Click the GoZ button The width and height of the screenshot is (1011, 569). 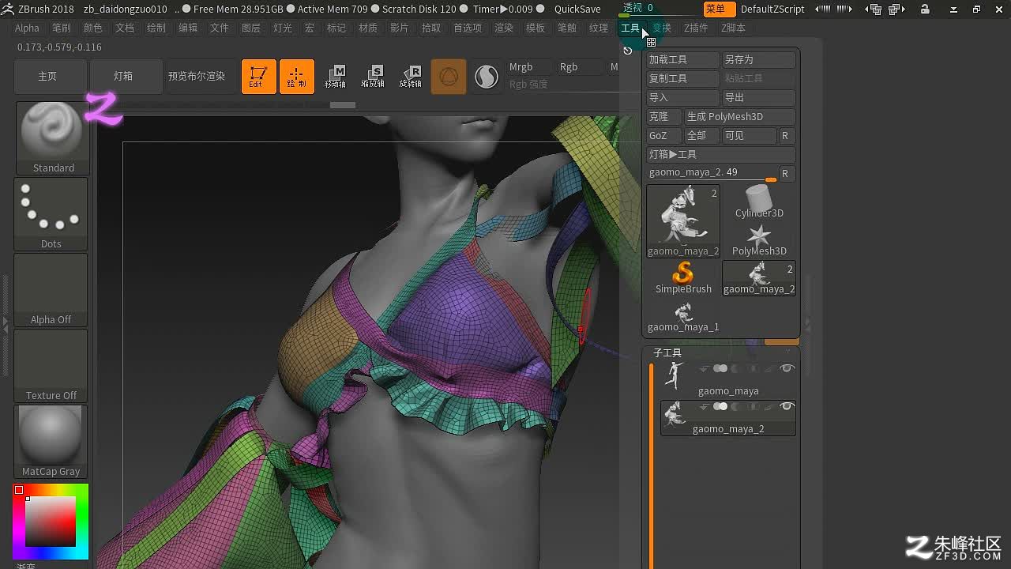point(664,136)
